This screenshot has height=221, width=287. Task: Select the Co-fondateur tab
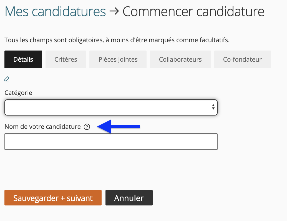tap(242, 59)
